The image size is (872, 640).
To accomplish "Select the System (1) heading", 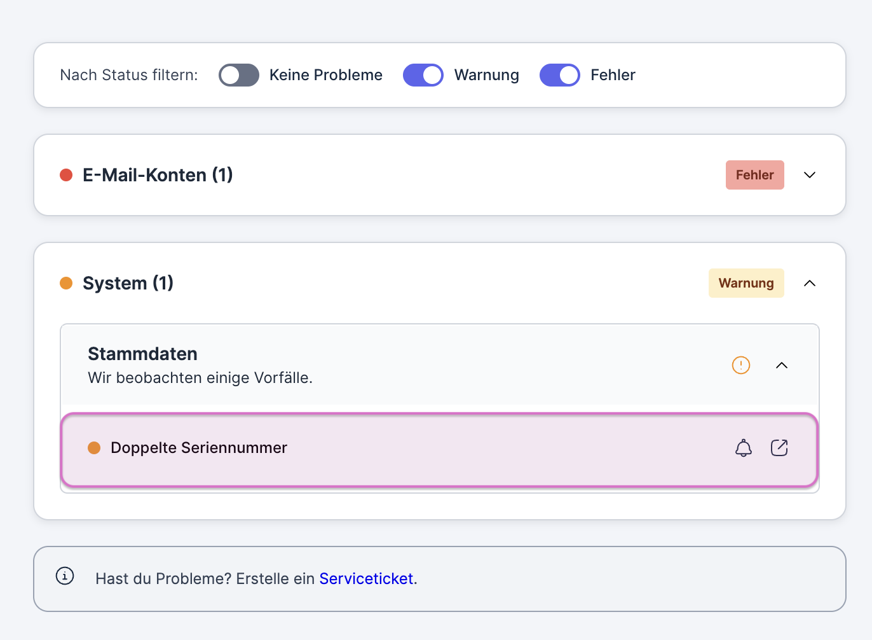I will (x=128, y=283).
